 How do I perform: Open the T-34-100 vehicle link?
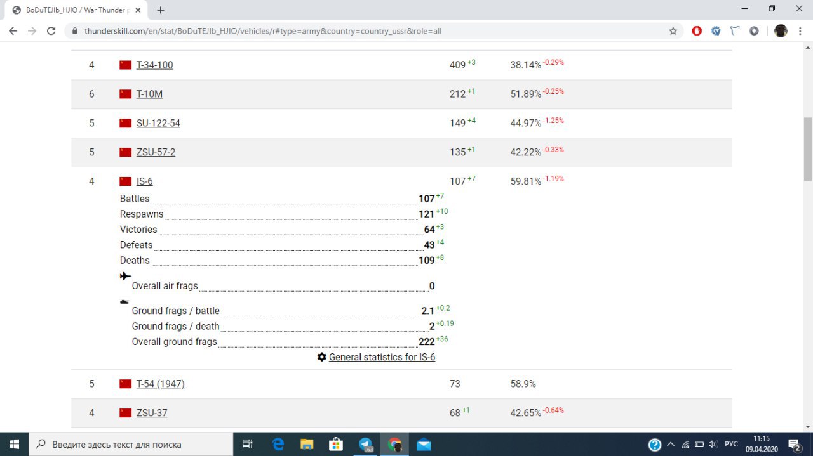click(154, 65)
